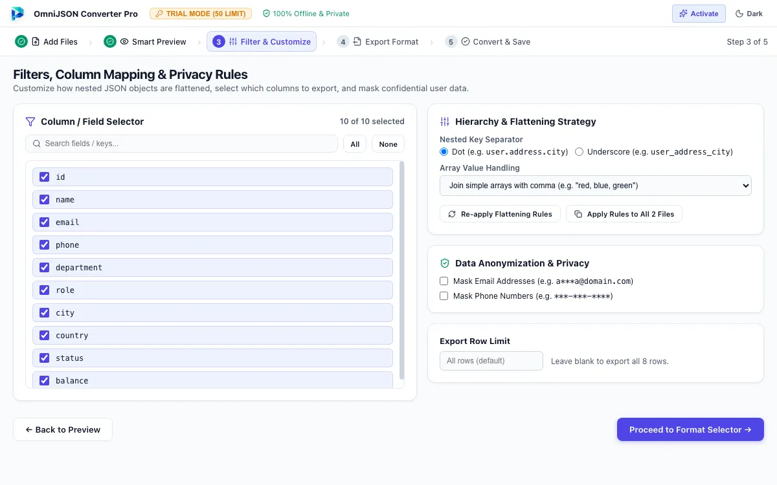The width and height of the screenshot is (777, 485).
Task: Click the copy icon on Apply Rules to All 2 Files
Action: [x=578, y=214]
